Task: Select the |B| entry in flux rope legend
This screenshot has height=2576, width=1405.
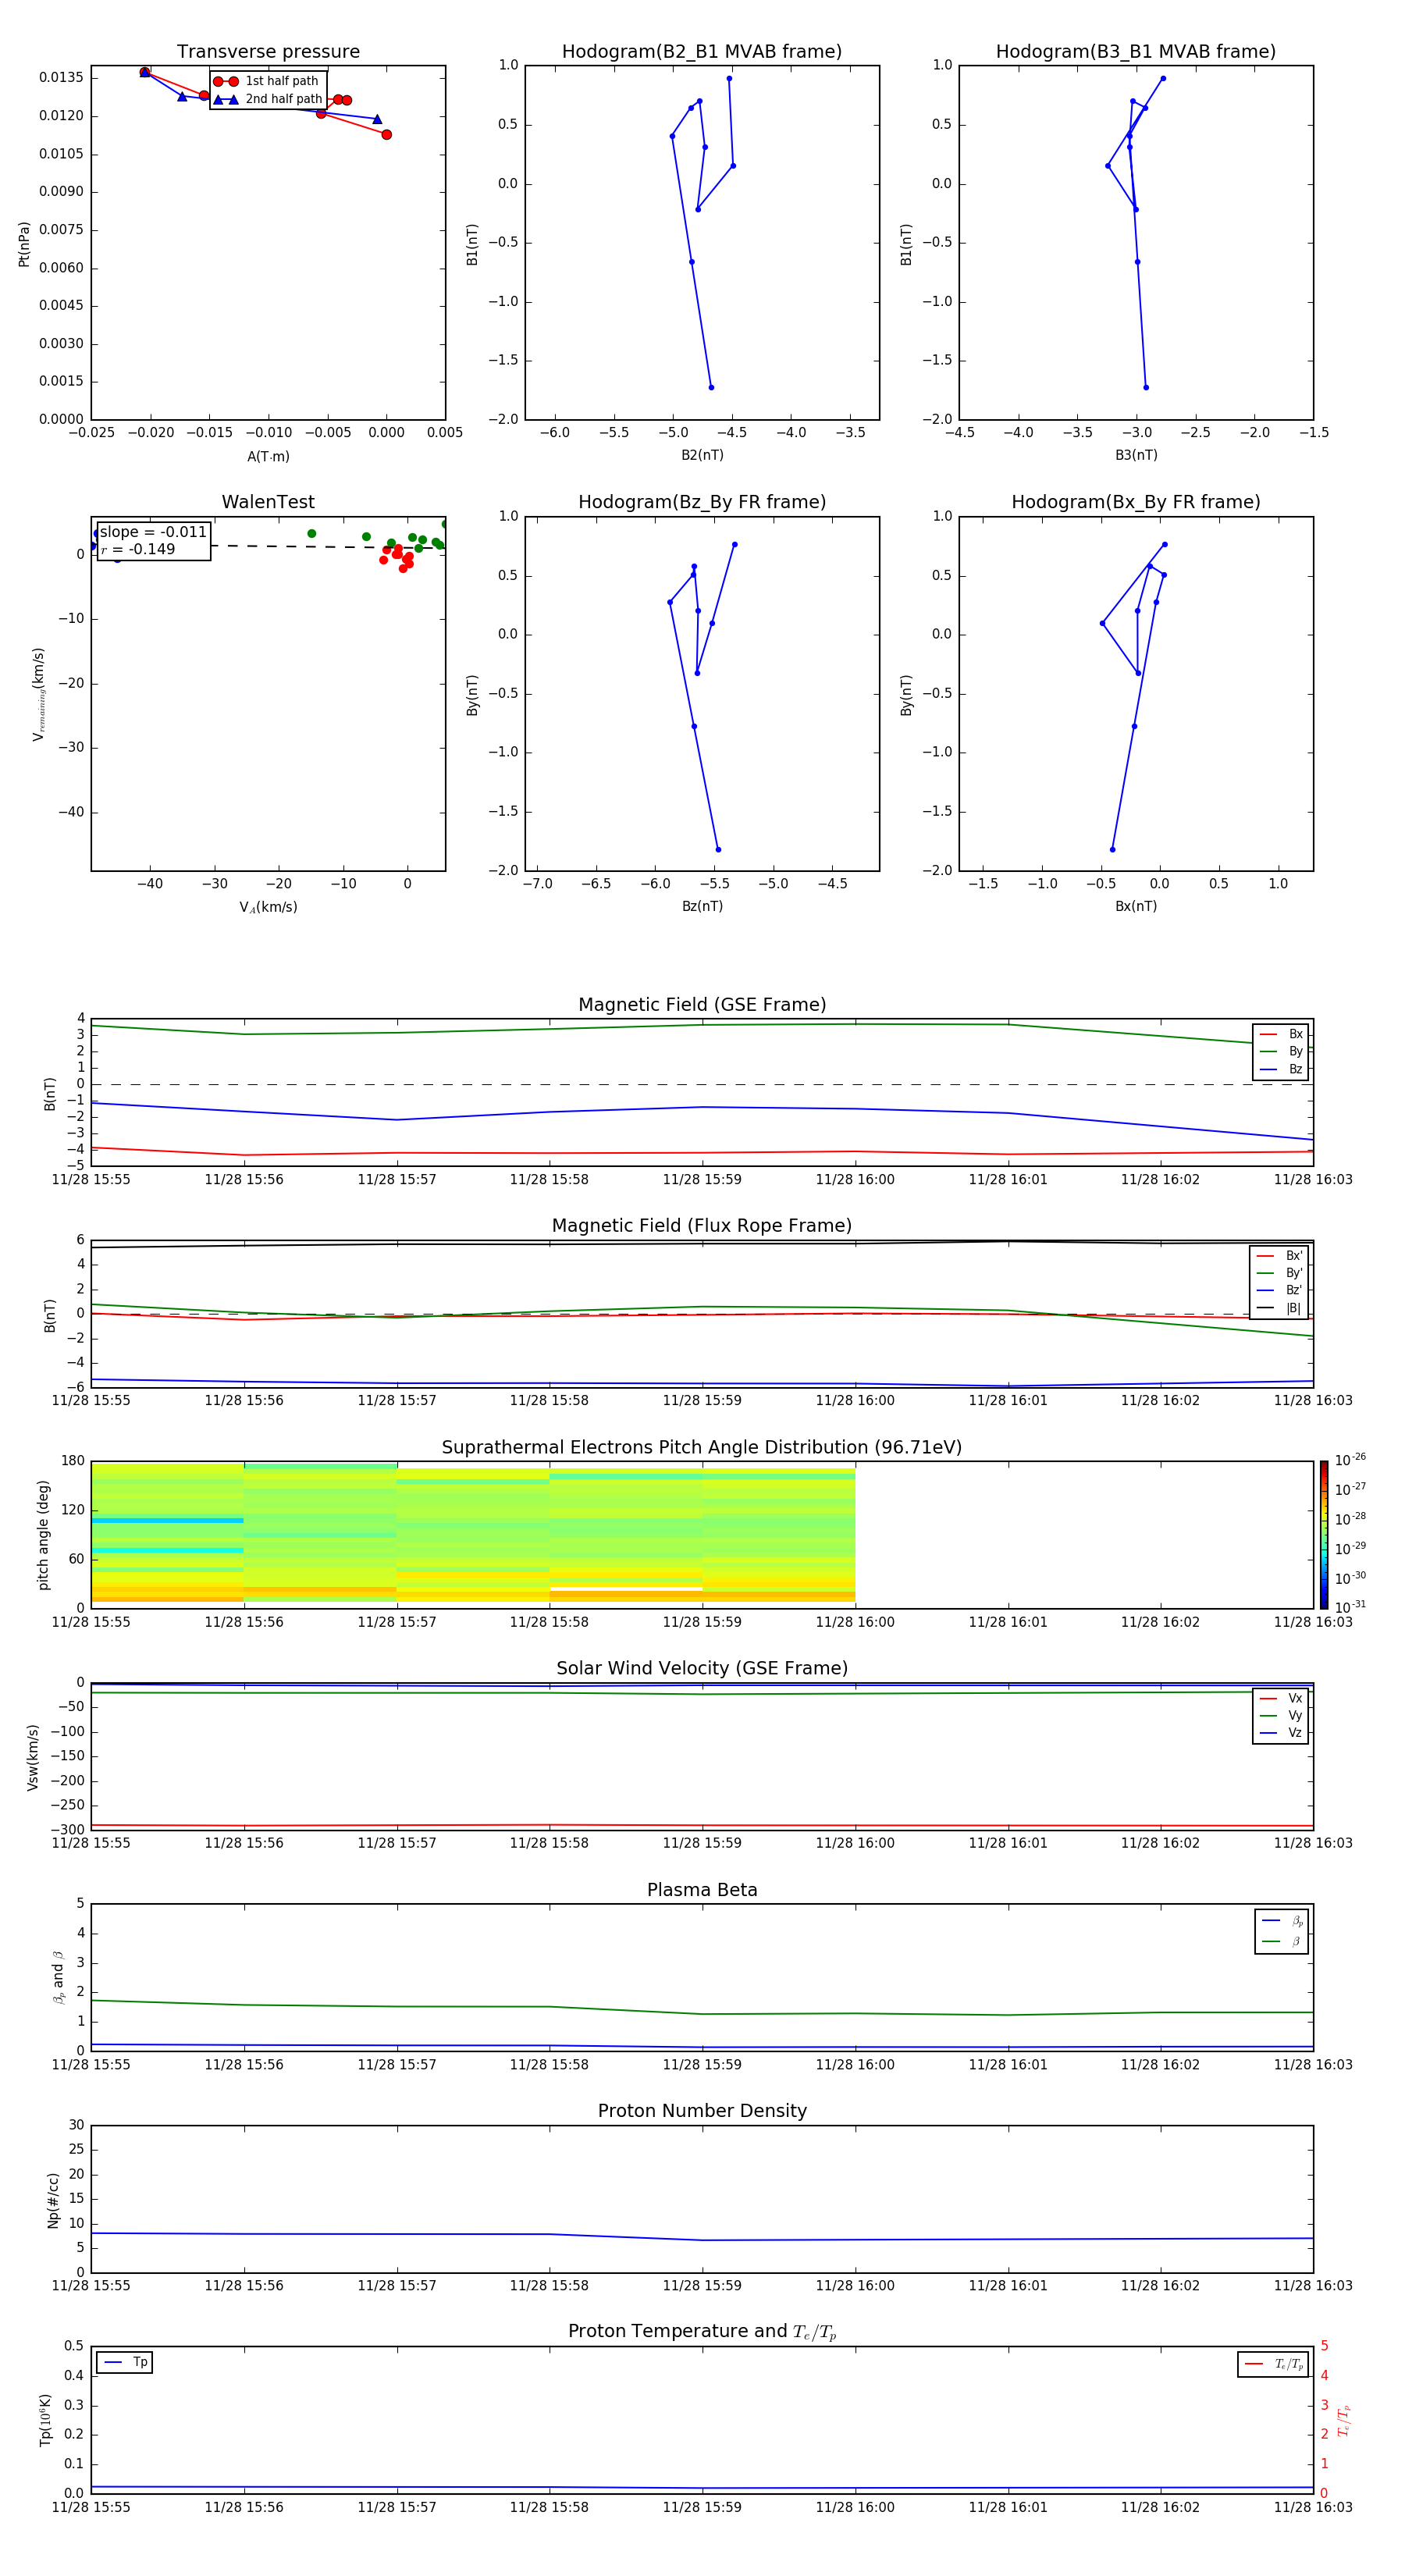Action: (x=1279, y=1308)
